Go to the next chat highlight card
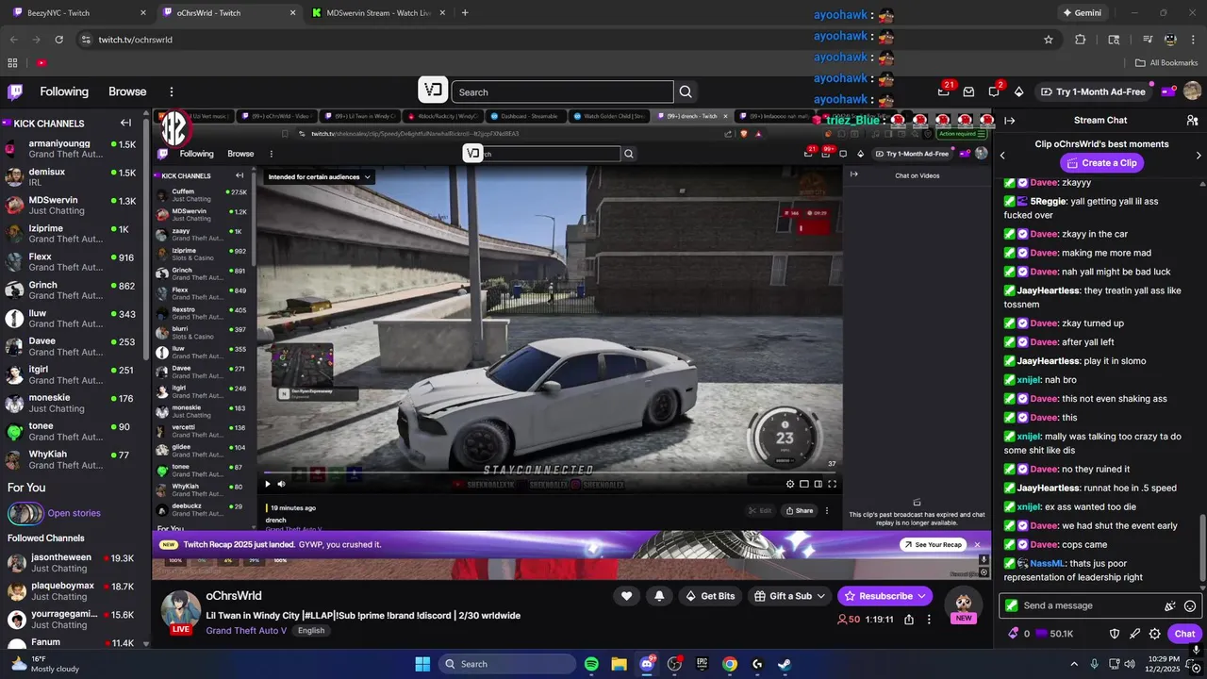 pyautogui.click(x=1199, y=155)
